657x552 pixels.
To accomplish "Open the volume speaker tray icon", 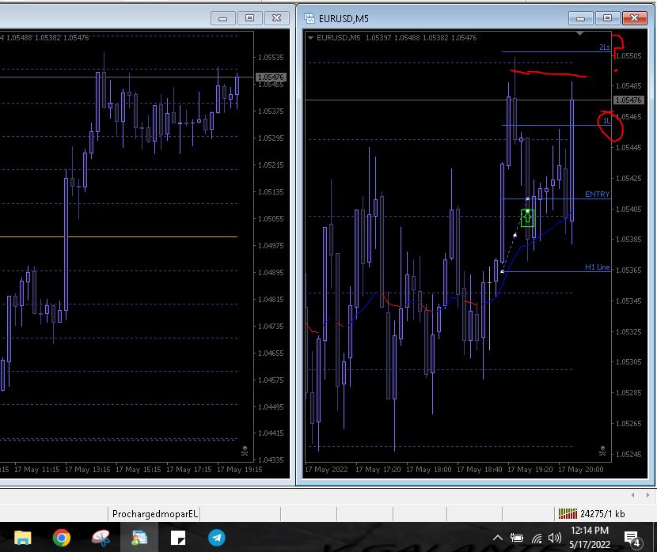I will point(555,538).
